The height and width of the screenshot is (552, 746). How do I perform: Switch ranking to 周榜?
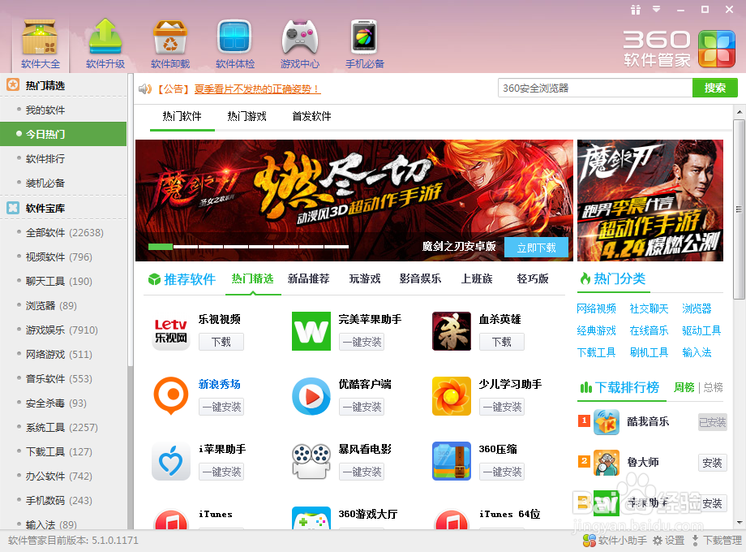tap(684, 388)
